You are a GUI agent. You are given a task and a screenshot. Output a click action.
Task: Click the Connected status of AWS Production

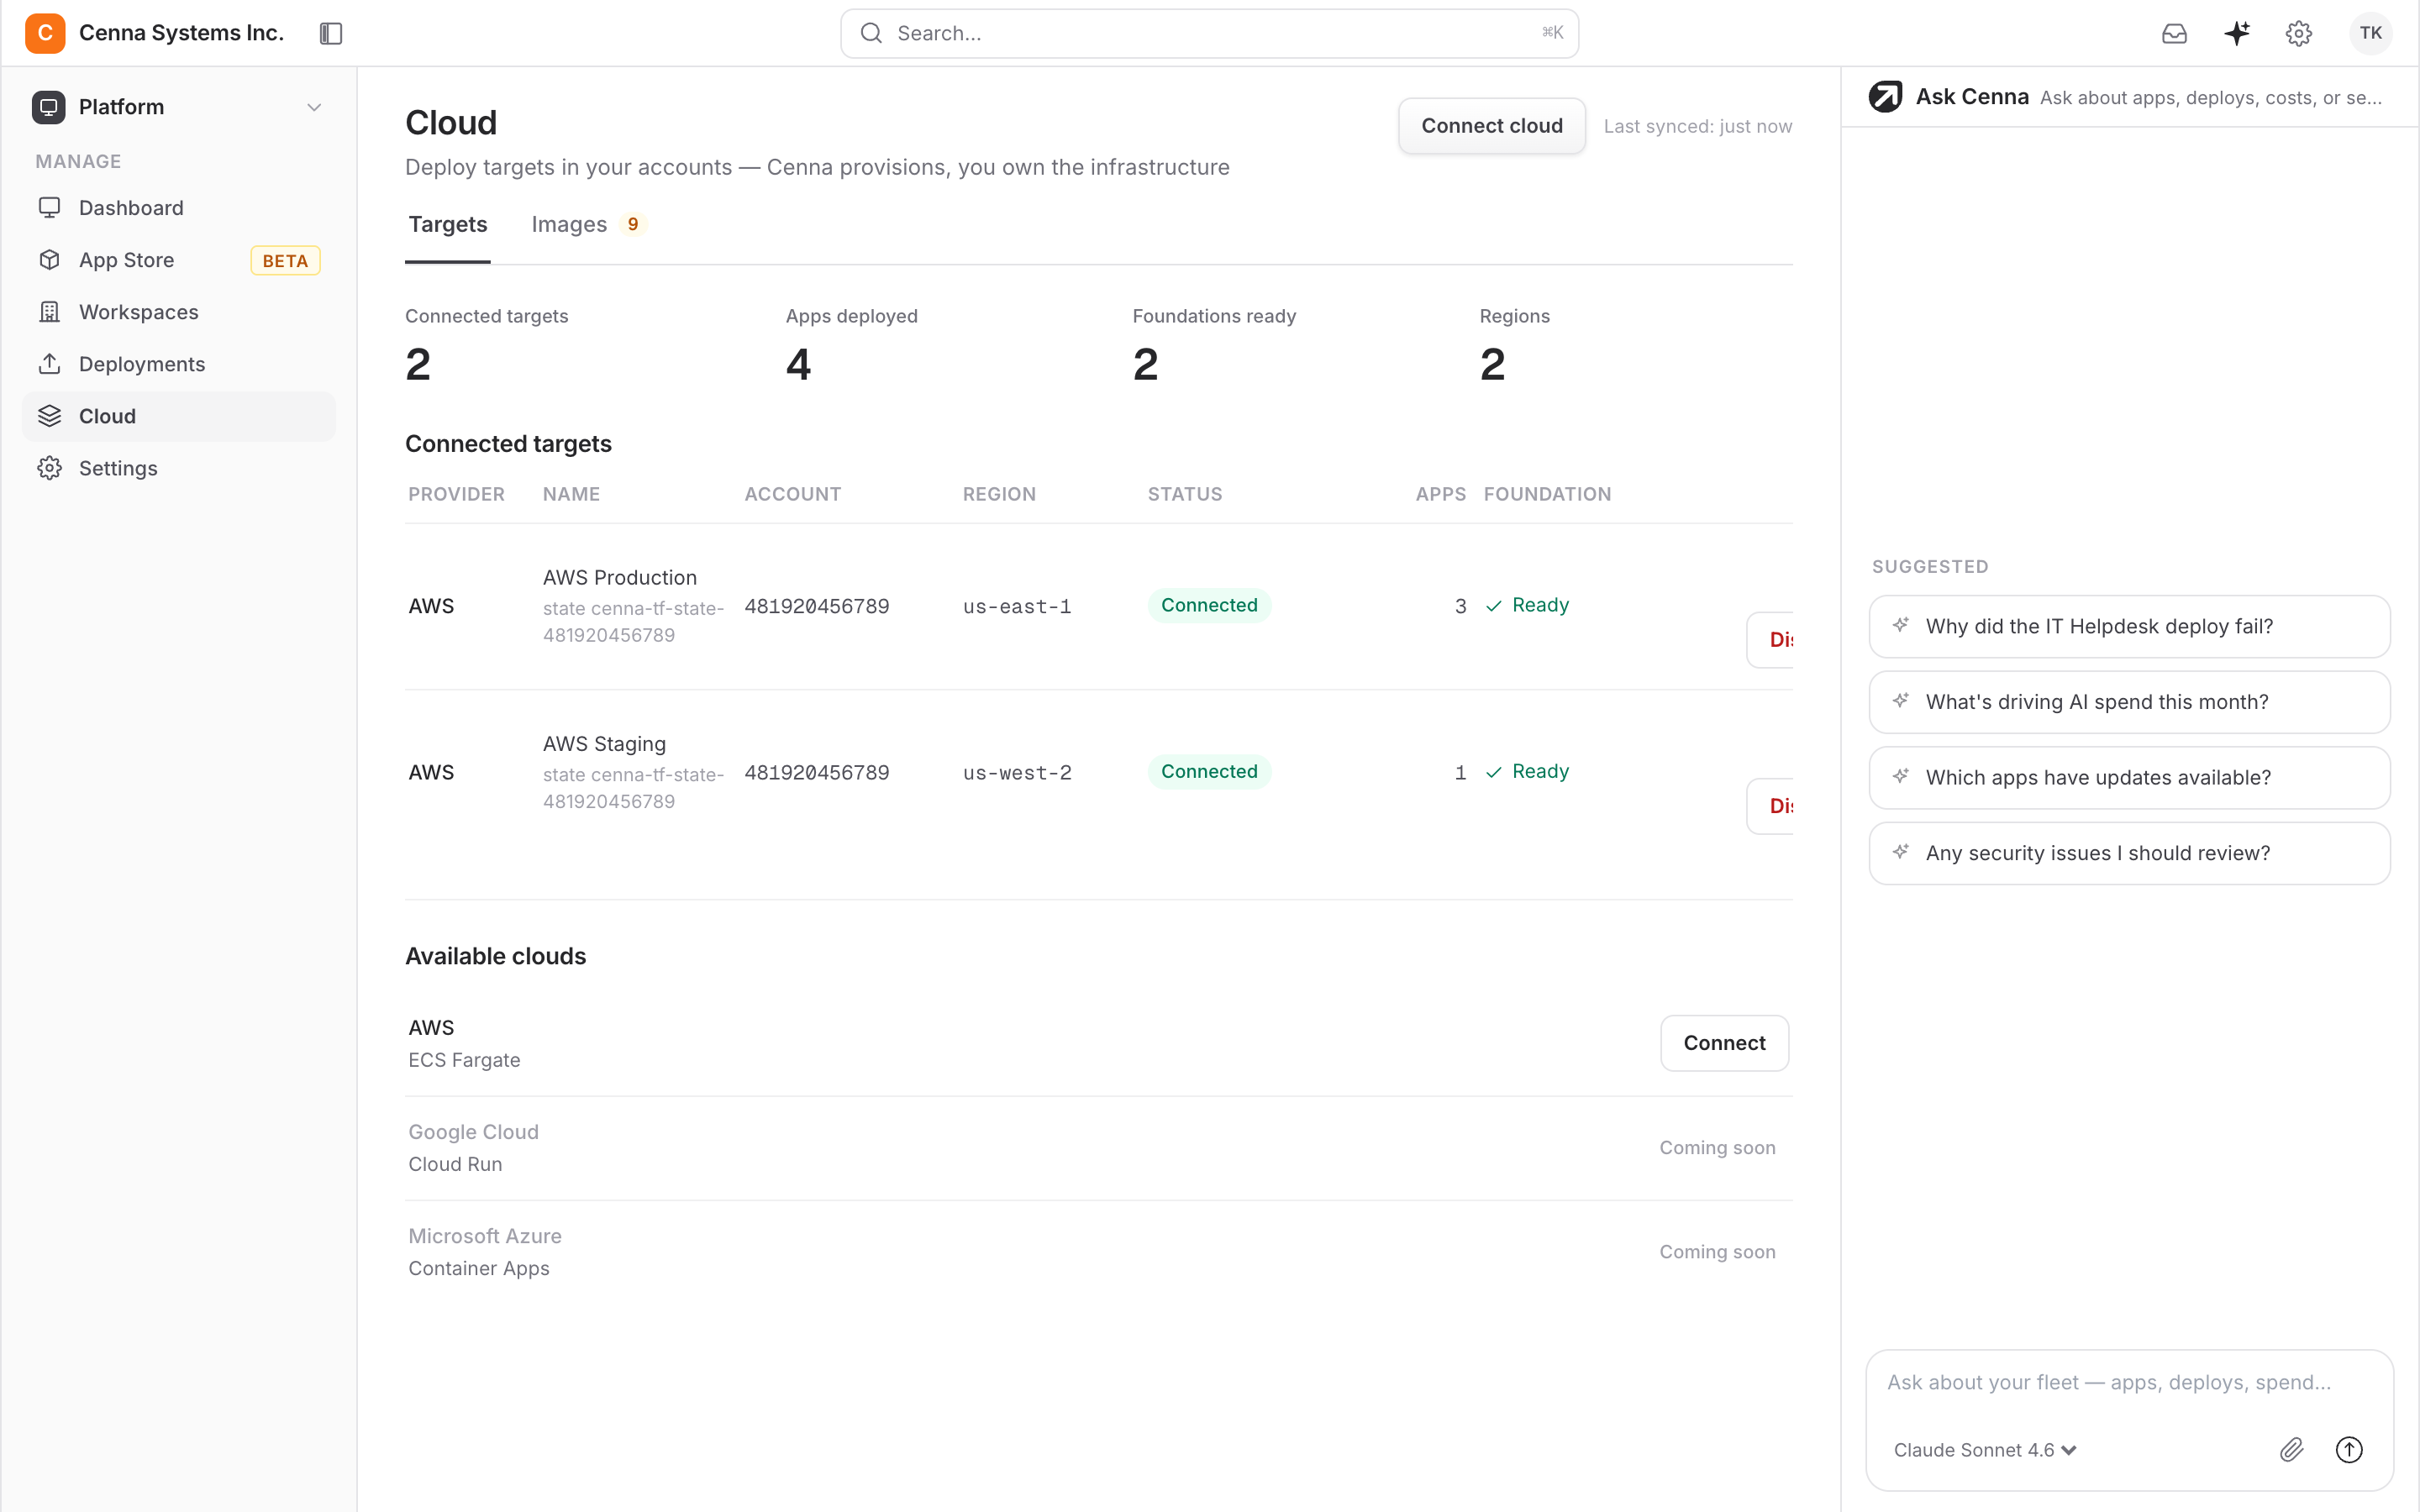(x=1209, y=606)
